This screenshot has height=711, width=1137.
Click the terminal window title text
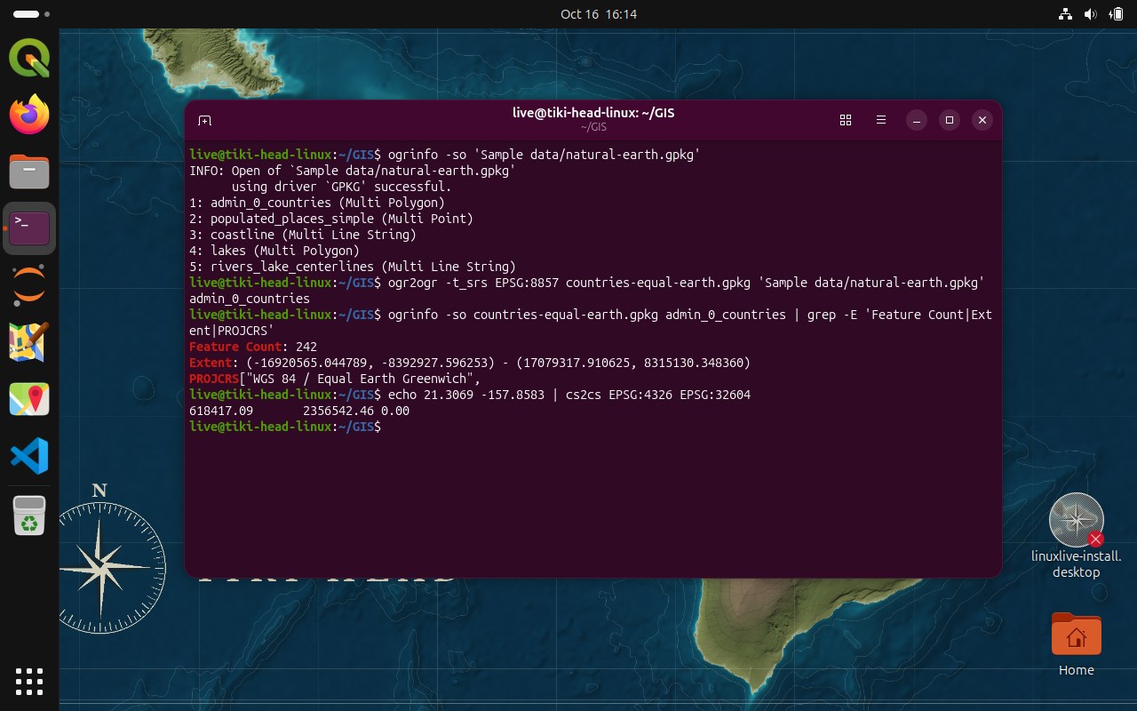click(593, 113)
